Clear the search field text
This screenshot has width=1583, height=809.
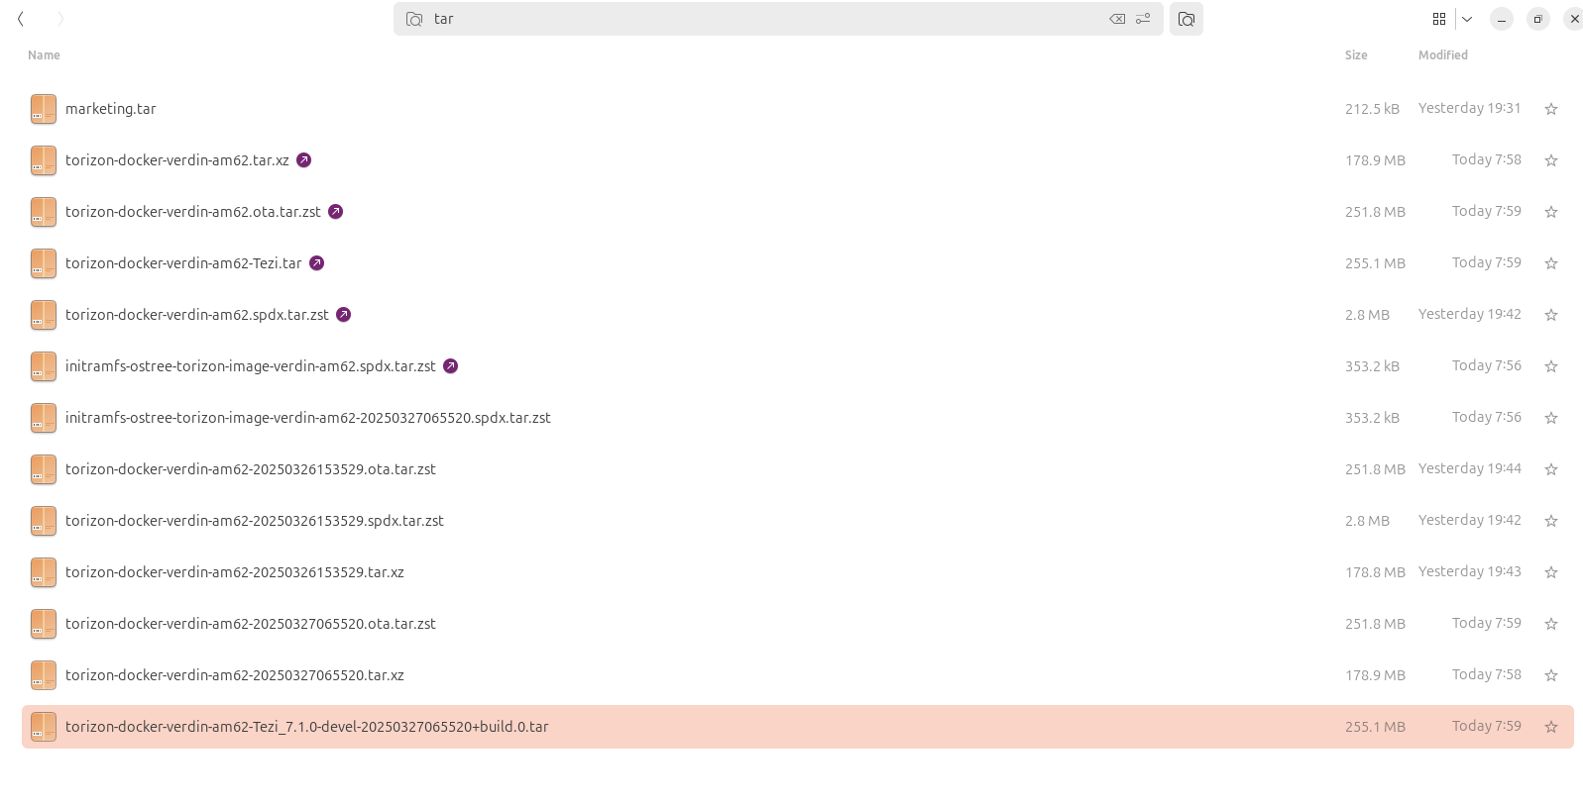[x=1117, y=19]
